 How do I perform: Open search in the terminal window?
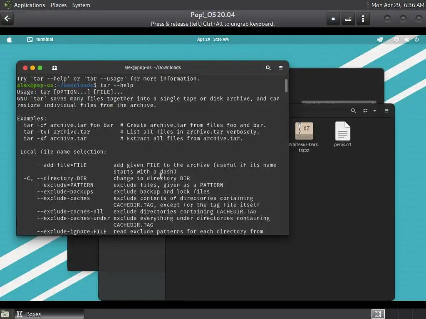click(x=268, y=68)
